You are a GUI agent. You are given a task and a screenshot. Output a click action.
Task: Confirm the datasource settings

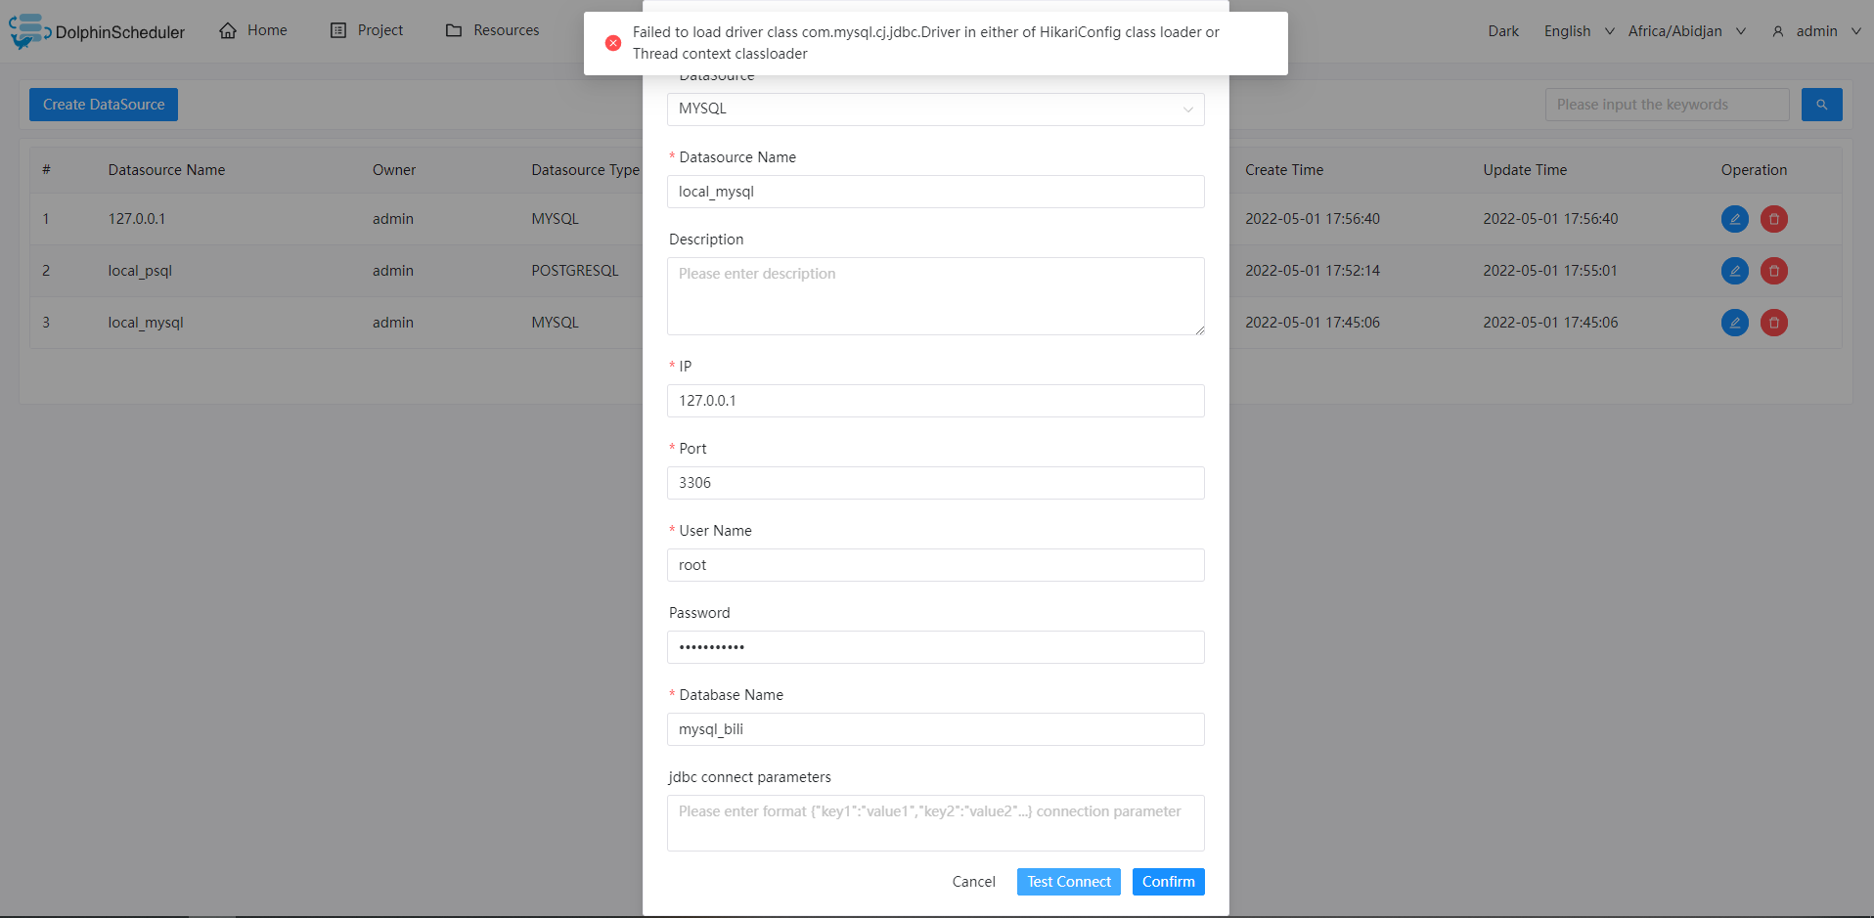1168,881
